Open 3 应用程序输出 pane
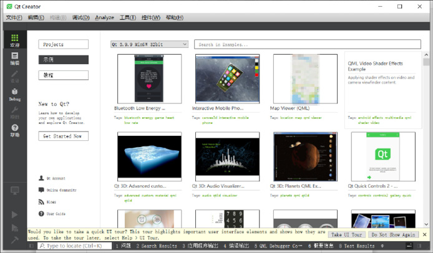Image resolution: width=433 pixels, height=253 pixels. click(x=200, y=246)
